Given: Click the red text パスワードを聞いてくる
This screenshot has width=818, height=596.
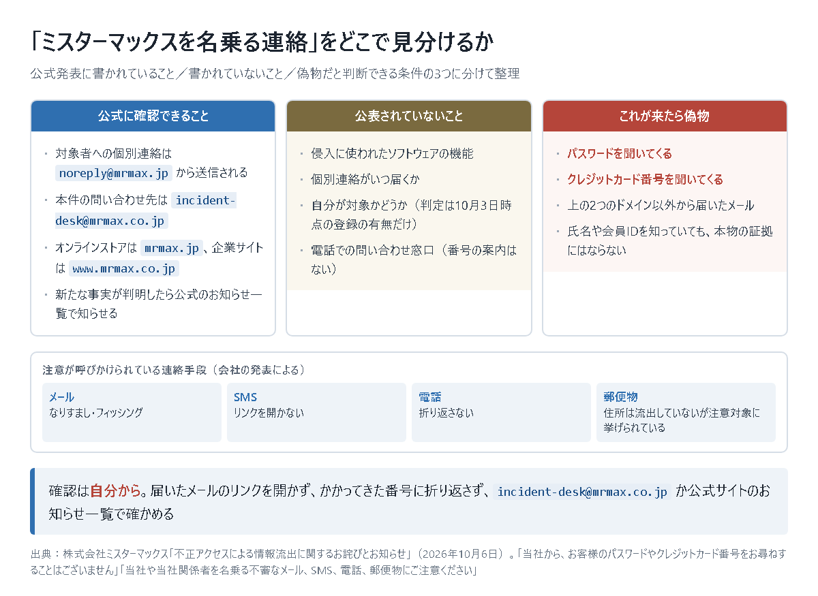Looking at the screenshot, I should point(620,154).
